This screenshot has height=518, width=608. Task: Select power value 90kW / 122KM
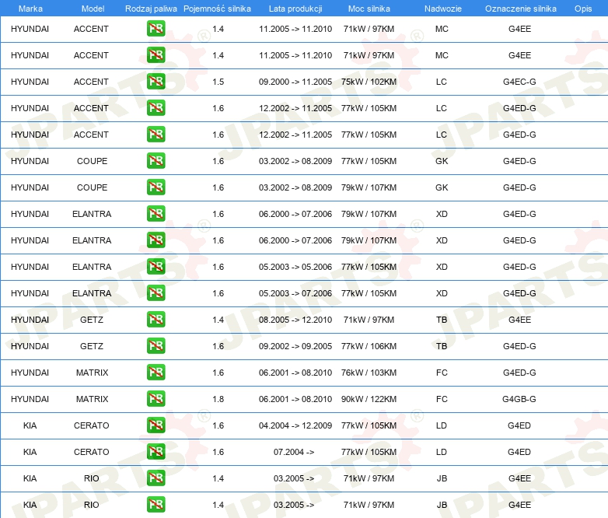pos(369,399)
